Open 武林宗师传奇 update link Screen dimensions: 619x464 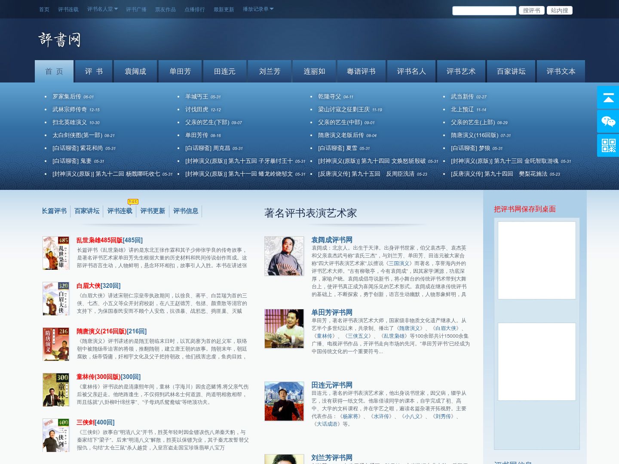70,110
